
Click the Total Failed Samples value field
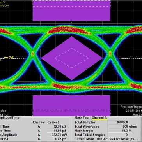point(118,135)
